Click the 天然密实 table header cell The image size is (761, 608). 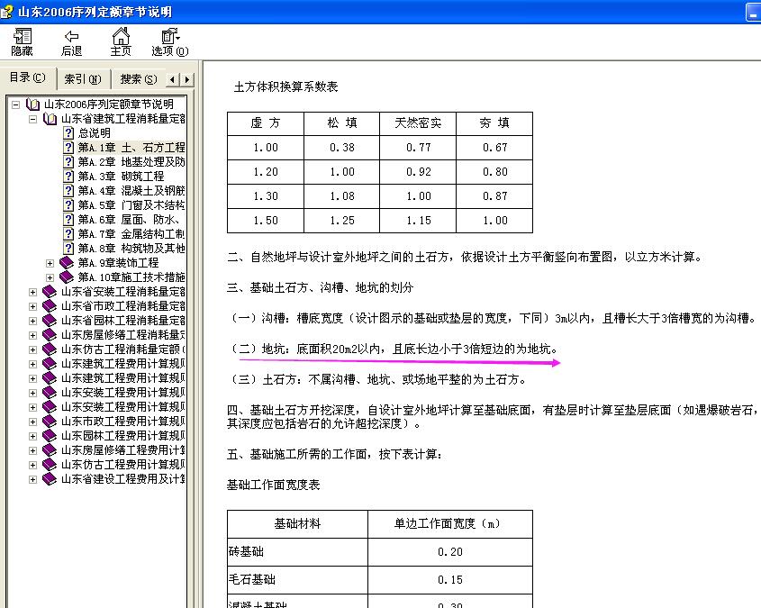pos(418,123)
